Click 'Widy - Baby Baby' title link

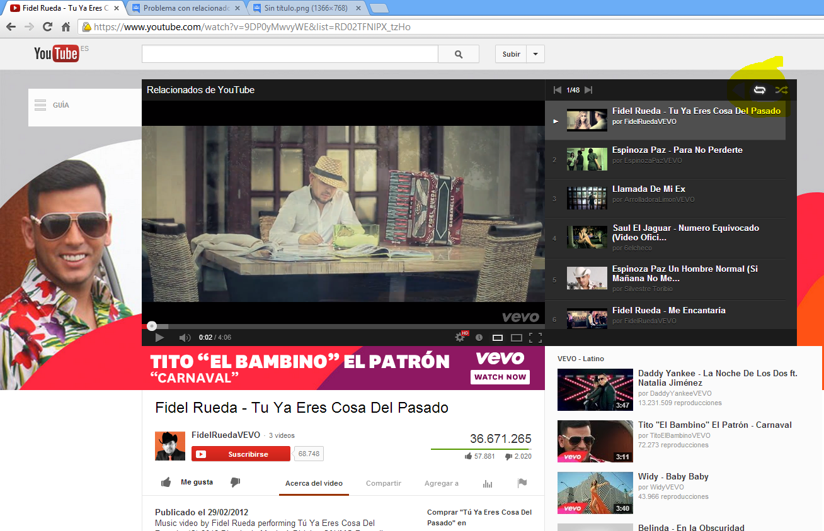(x=673, y=476)
